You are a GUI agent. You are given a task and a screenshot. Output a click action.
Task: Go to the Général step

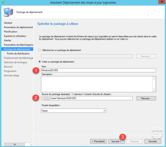(8, 23)
